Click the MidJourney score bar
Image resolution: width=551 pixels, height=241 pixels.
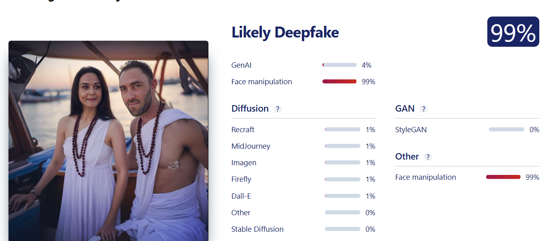[x=342, y=146]
